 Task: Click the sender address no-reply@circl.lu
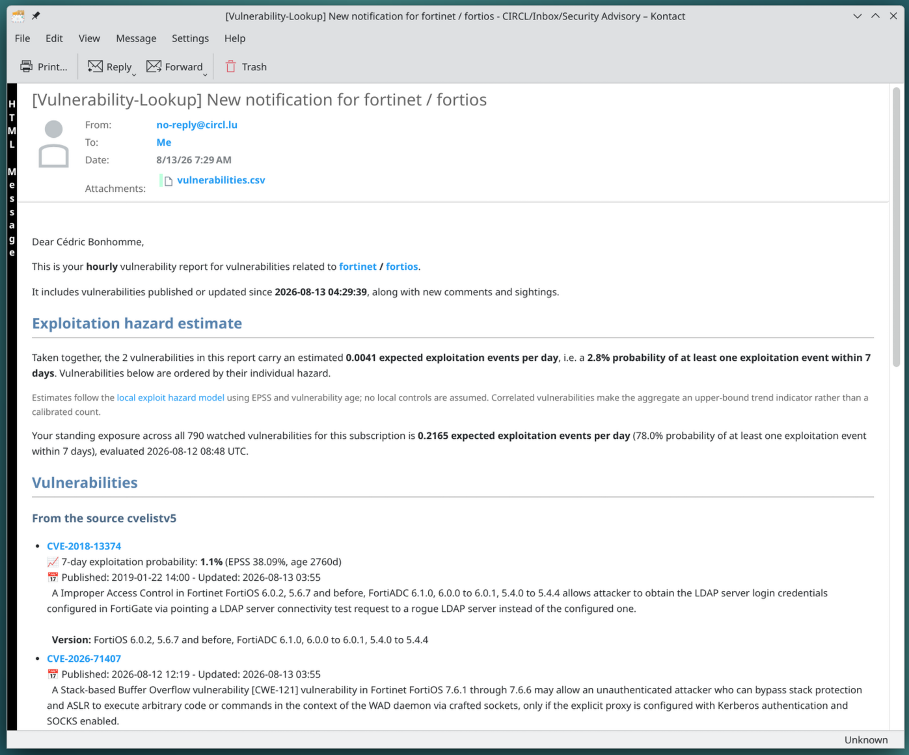point(197,125)
